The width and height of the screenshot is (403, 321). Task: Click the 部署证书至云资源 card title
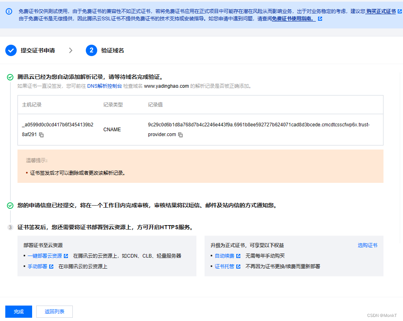click(x=43, y=245)
